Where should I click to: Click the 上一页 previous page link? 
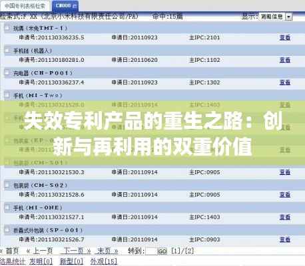(x=43, y=251)
